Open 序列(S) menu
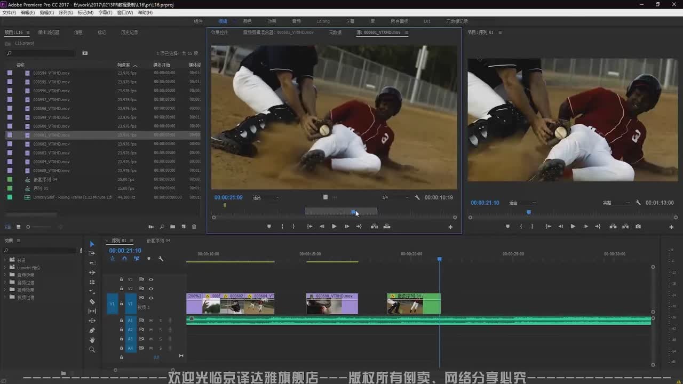Screen dimensions: 683x384 click(x=66, y=12)
